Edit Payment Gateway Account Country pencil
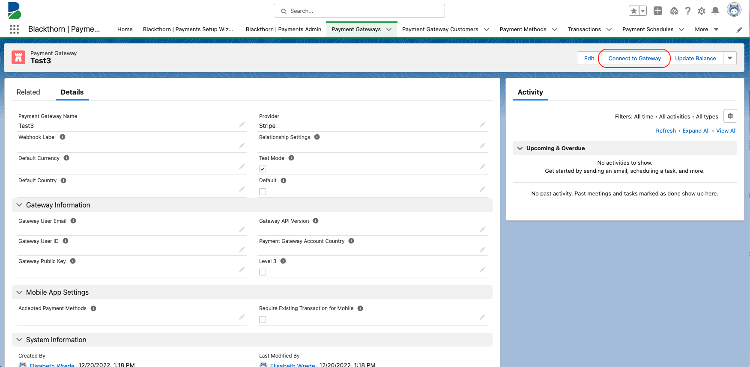 pos(483,249)
